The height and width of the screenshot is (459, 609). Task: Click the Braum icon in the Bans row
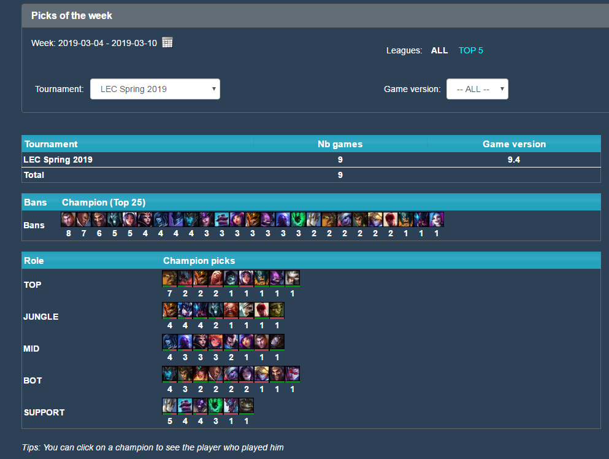coord(222,220)
